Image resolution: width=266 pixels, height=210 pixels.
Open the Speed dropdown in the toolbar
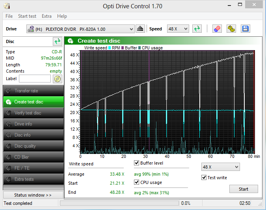coord(178,29)
